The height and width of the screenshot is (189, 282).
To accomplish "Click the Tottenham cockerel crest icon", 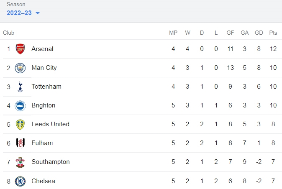I will click(20, 87).
